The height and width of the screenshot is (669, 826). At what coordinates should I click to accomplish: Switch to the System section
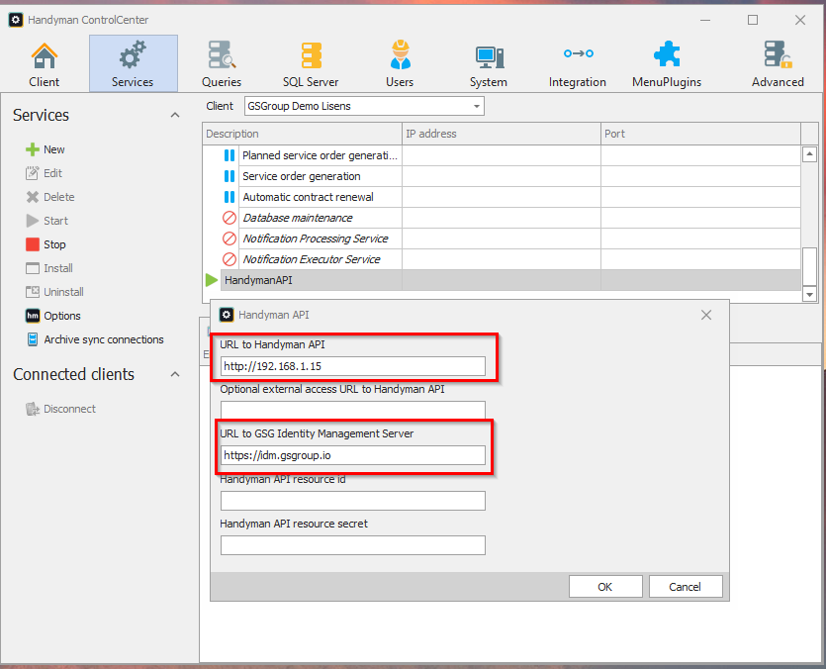tap(489, 63)
